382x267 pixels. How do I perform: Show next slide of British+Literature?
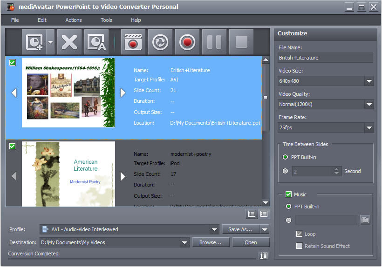[123, 93]
